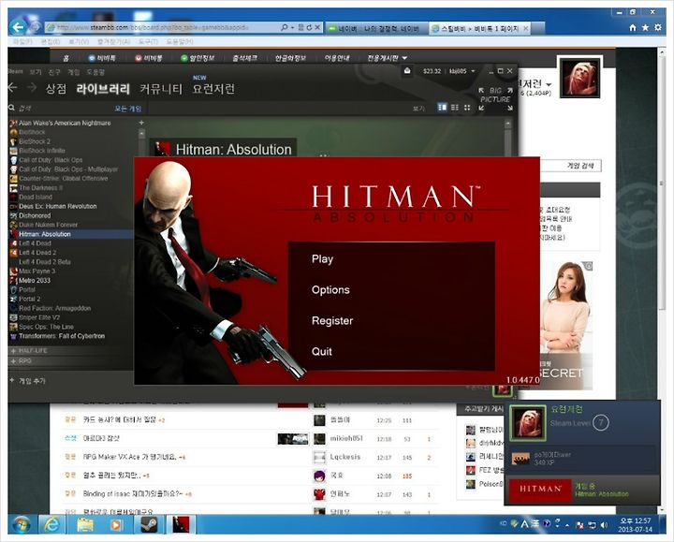Go forward with Steam's forward arrow
This screenshot has height=542, width=674.
click(x=32, y=88)
